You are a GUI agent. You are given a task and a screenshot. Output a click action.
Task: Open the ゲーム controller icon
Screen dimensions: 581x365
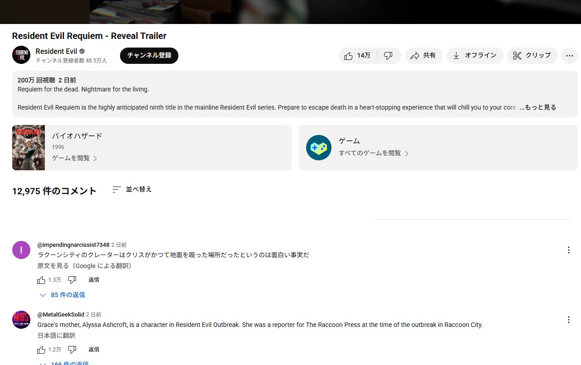pyautogui.click(x=319, y=148)
